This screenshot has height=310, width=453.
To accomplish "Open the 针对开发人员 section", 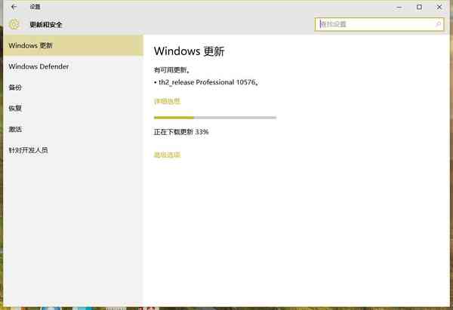I will [x=28, y=150].
